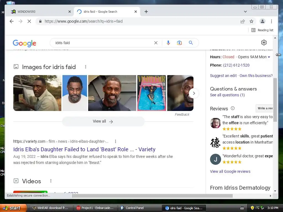Open review mentioning staff and office
Image resolution: width=283 pixels, height=212 pixels.
click(247, 120)
